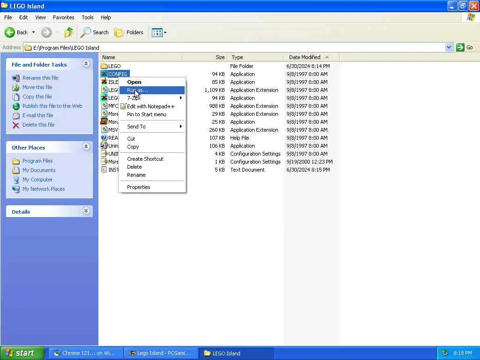480x360 pixels.
Task: Sort by the Name column header
Action: click(x=141, y=57)
